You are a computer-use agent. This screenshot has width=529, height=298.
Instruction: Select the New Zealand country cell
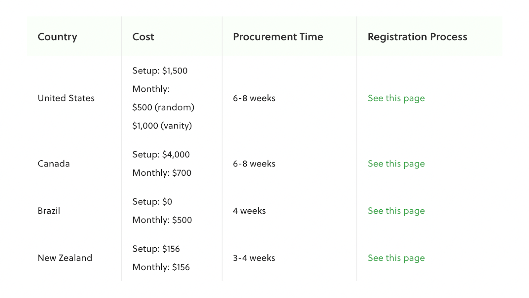[x=65, y=258]
